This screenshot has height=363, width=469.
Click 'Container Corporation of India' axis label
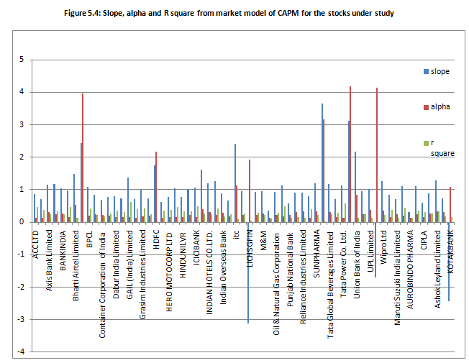(x=102, y=285)
